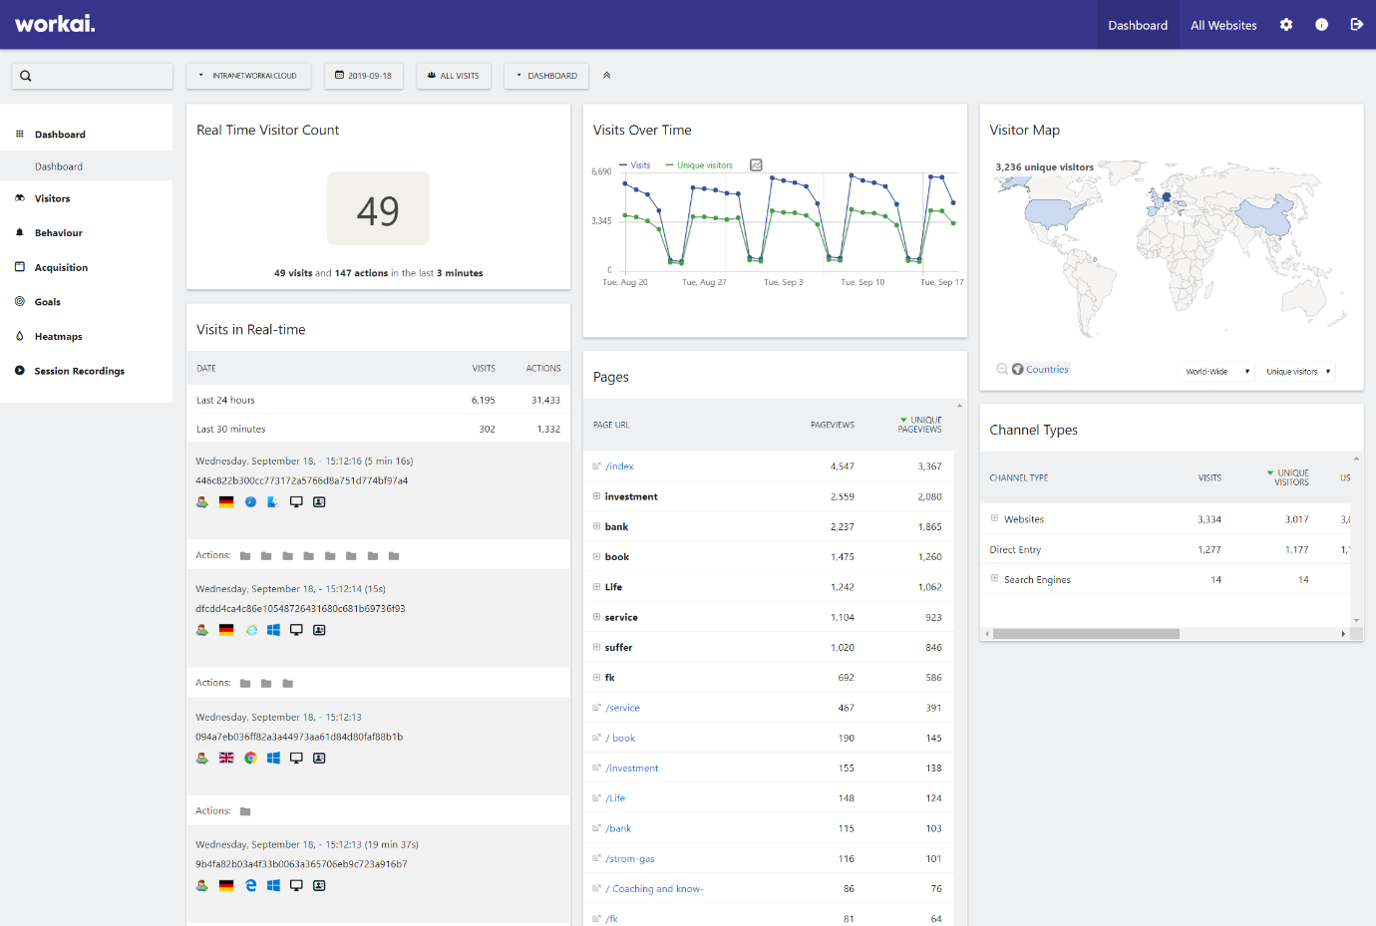Viewport: 1376px width, 926px height.
Task: Open the INTRANET.WORKAI.CLOUD website selector
Action: point(248,76)
